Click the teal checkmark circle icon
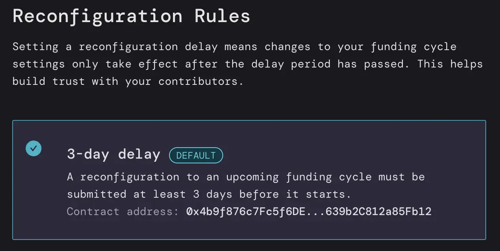The width and height of the screenshot is (500, 251). [x=34, y=148]
